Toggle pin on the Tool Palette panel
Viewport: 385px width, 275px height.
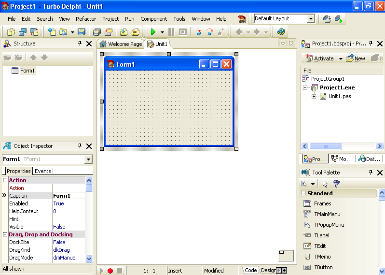371,173
